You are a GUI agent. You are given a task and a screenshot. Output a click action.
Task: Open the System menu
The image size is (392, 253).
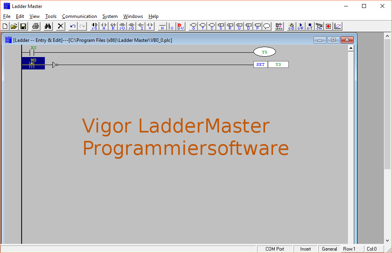point(110,16)
